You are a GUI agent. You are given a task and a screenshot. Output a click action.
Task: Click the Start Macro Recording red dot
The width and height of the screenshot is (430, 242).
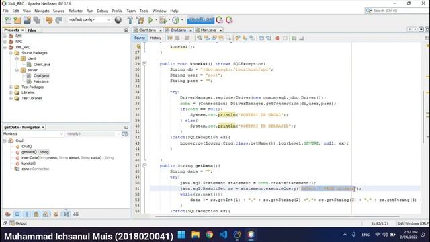(x=277, y=38)
